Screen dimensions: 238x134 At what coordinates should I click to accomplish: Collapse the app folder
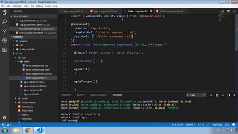pos(16,57)
